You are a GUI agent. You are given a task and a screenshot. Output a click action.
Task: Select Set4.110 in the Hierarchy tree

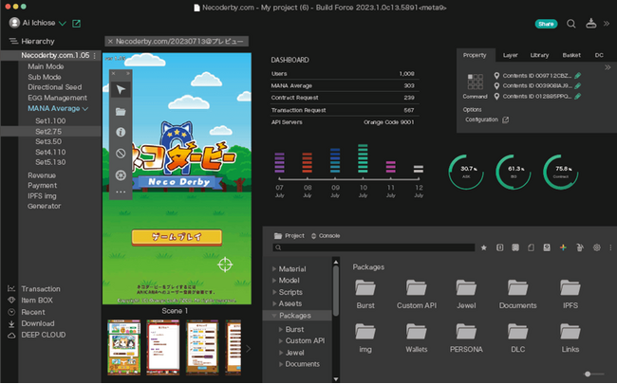point(50,152)
